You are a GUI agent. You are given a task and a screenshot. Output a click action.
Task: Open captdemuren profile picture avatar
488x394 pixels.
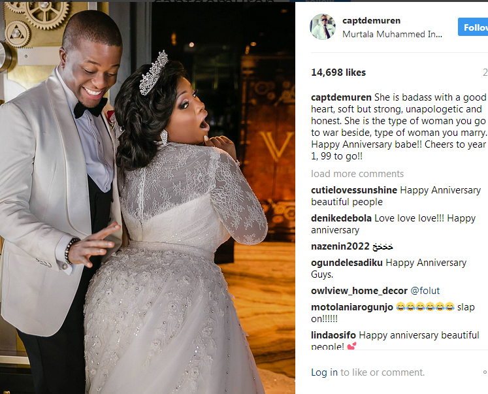(323, 27)
